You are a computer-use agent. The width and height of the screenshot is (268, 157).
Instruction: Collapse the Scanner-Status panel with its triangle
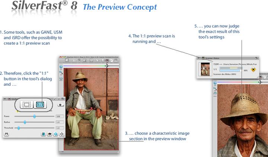[199, 58]
